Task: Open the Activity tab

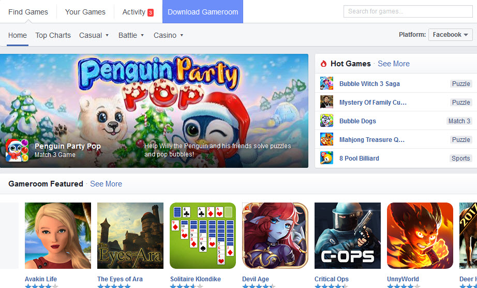Action: pos(138,12)
